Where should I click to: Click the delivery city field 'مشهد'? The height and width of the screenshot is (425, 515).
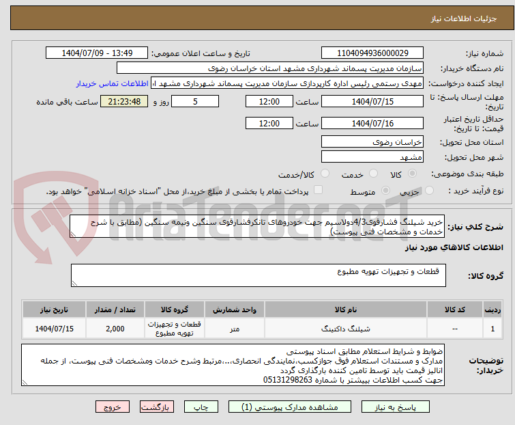(372, 157)
